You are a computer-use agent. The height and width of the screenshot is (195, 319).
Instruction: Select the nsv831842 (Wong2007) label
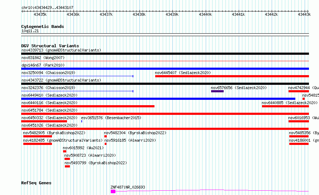click(x=43, y=58)
